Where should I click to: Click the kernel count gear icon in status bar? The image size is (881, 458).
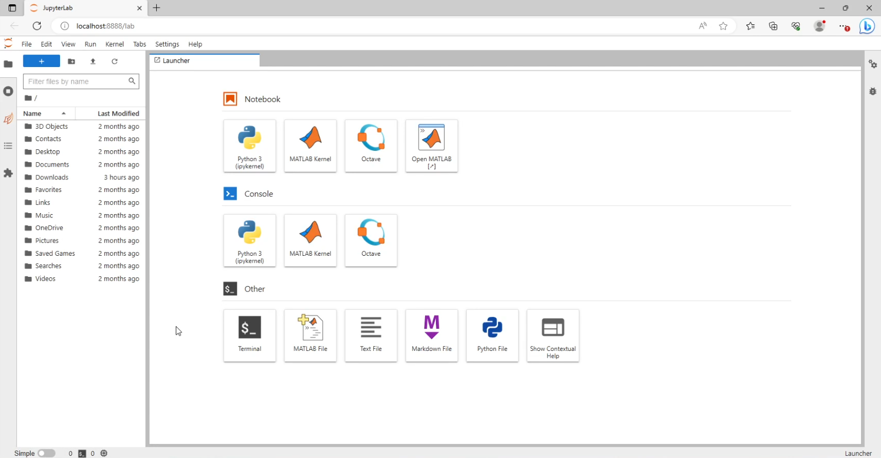point(104,454)
